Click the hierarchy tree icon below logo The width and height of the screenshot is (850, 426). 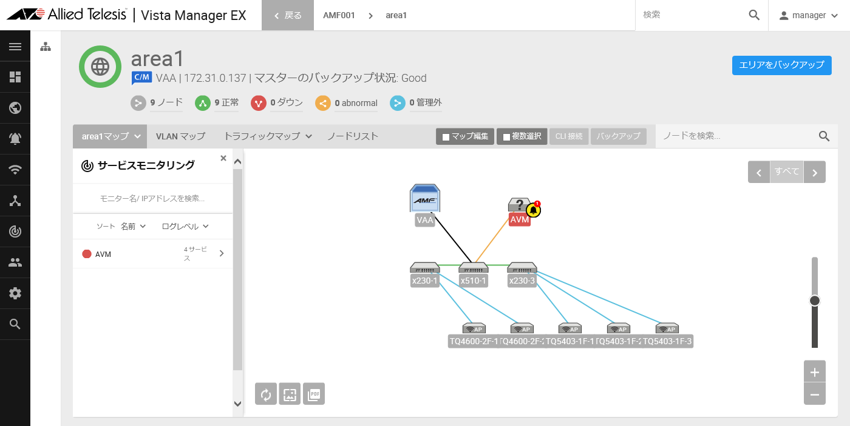[x=46, y=47]
